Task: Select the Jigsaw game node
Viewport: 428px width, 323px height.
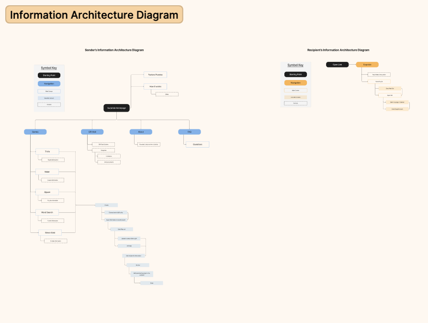Action: [x=47, y=192]
